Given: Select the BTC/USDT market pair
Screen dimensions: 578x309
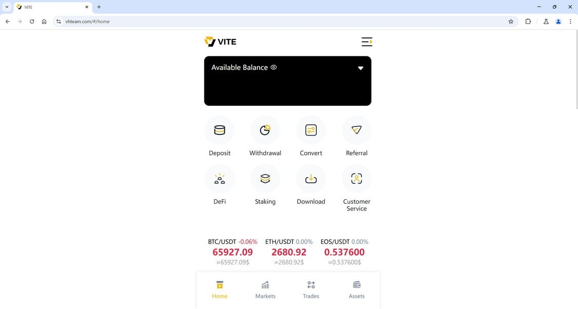Looking at the screenshot, I should click(233, 252).
